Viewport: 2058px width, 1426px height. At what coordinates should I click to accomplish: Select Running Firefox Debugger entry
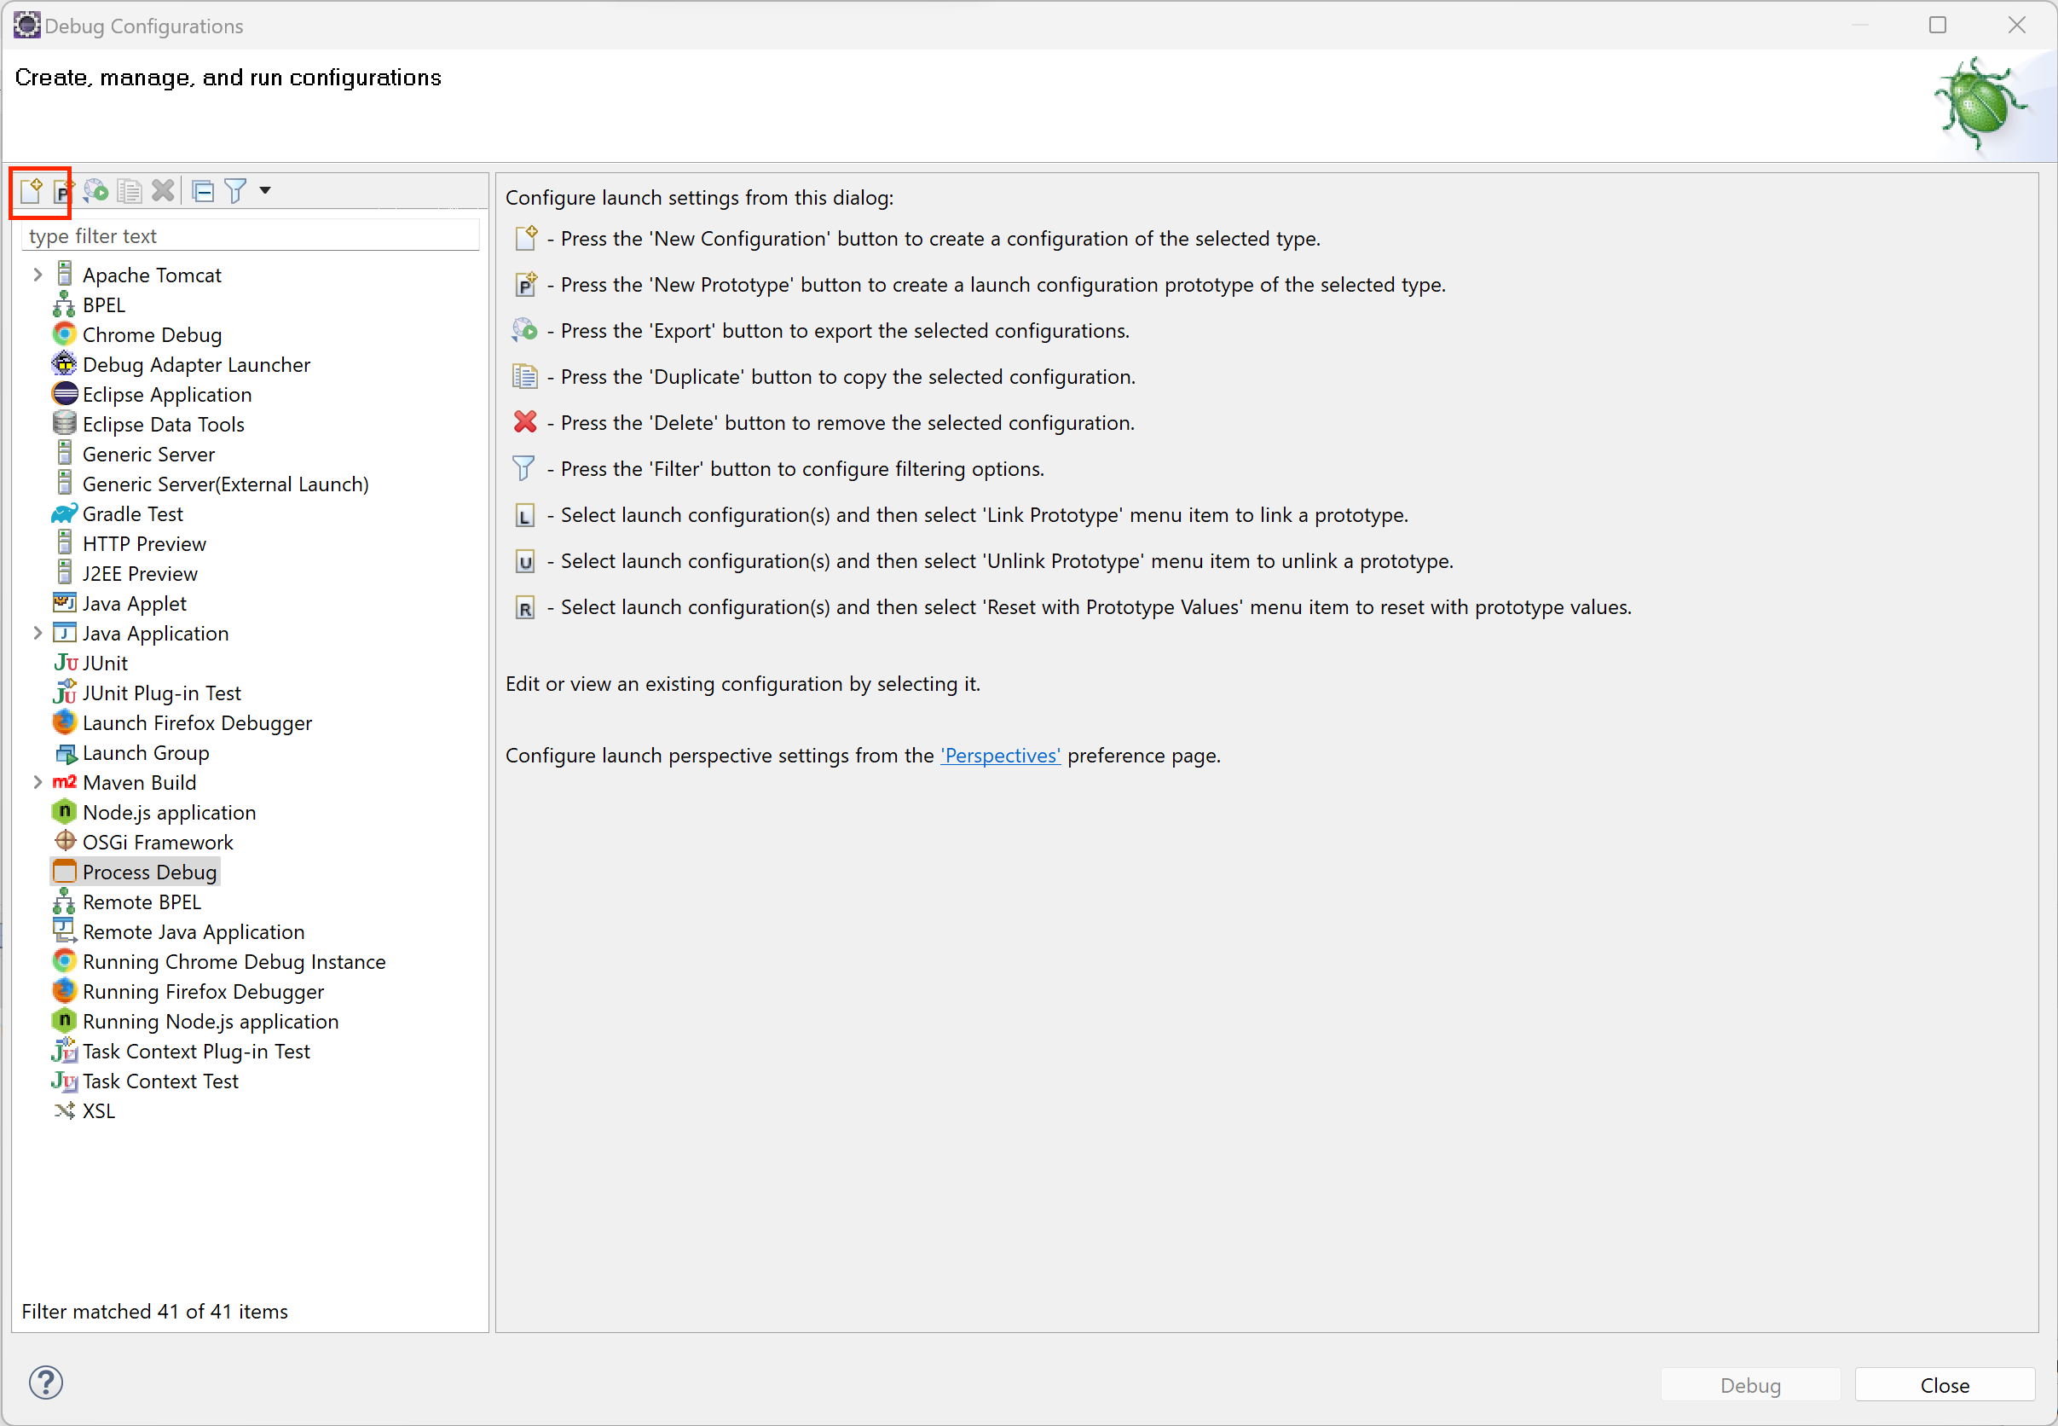(203, 992)
